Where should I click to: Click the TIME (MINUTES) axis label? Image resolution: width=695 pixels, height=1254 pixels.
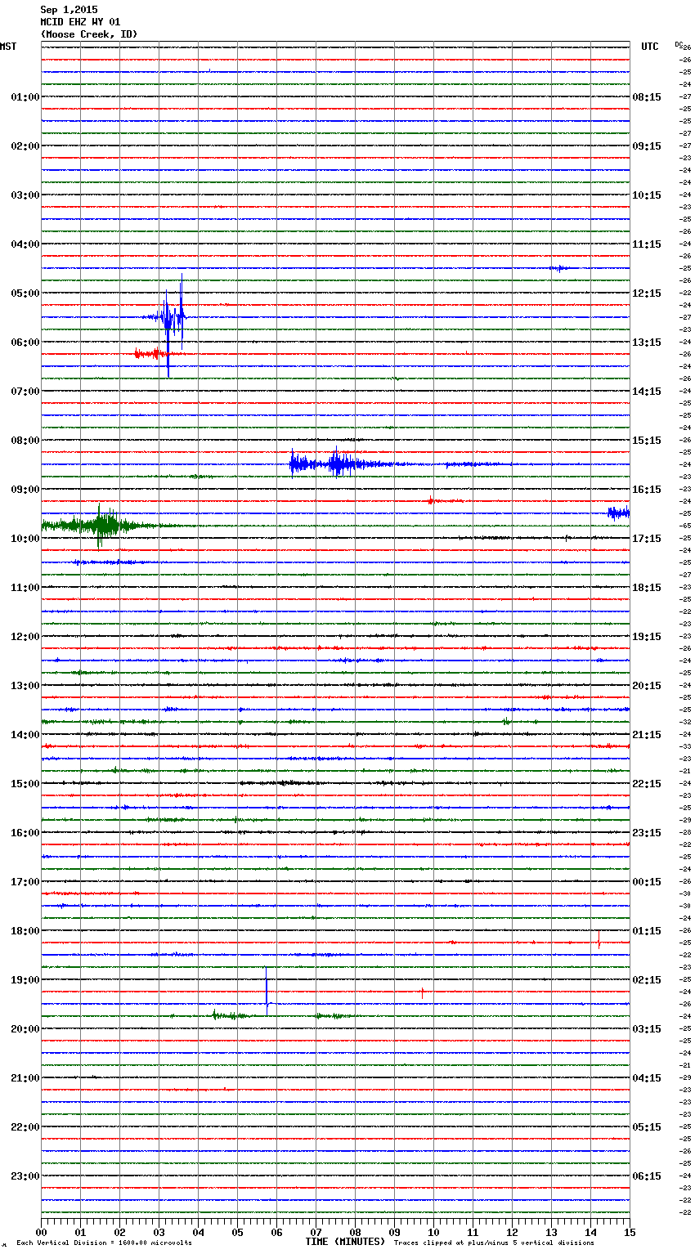345,1242
